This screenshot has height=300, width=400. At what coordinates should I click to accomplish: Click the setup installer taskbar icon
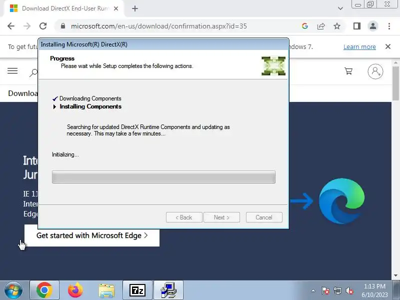pos(168,290)
